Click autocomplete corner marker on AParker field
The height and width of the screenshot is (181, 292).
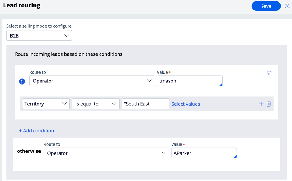point(235,157)
